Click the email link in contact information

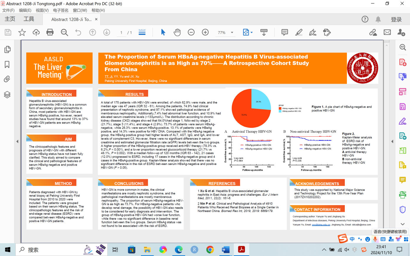click(321, 224)
